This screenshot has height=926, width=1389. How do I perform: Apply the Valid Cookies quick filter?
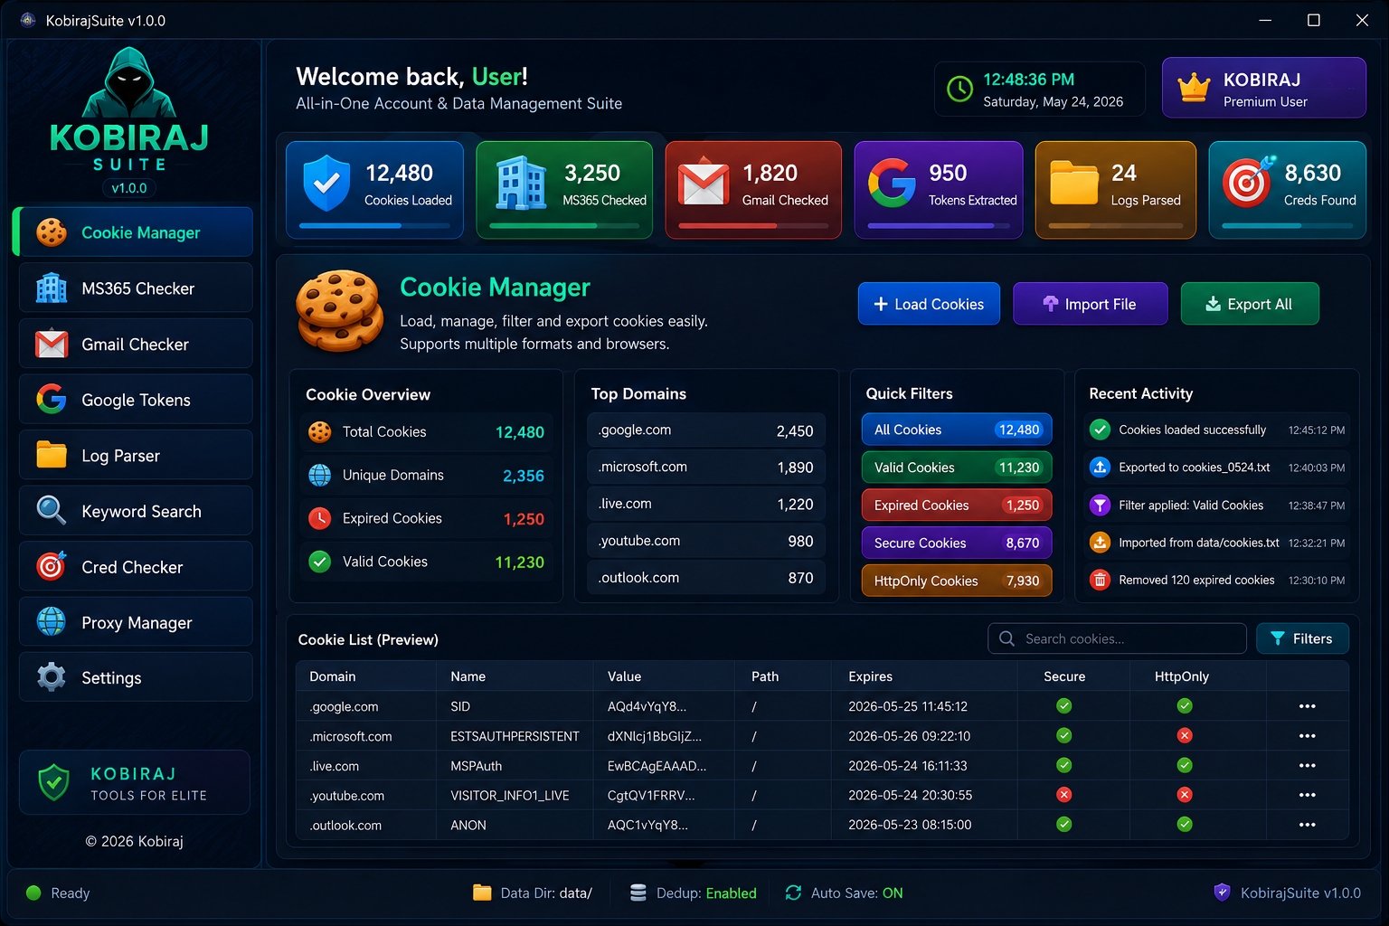(x=957, y=468)
